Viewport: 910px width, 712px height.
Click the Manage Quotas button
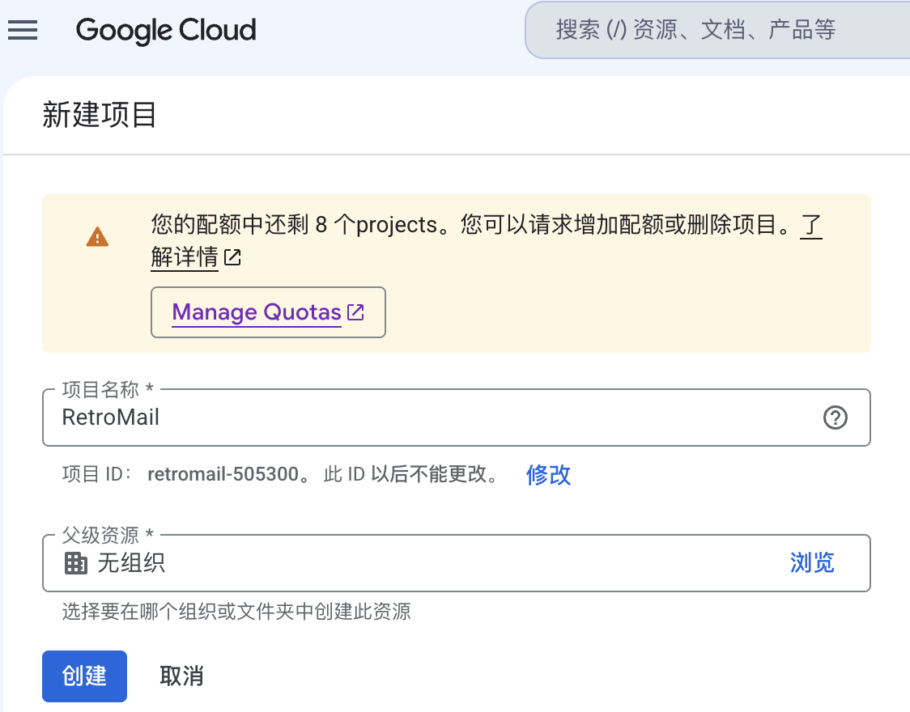point(268,312)
